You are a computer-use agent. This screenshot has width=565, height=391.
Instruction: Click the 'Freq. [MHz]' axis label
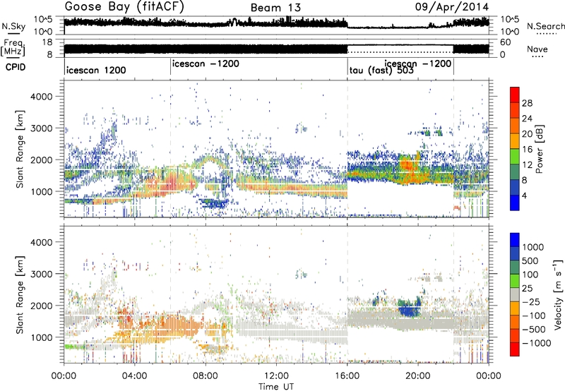click(x=13, y=48)
